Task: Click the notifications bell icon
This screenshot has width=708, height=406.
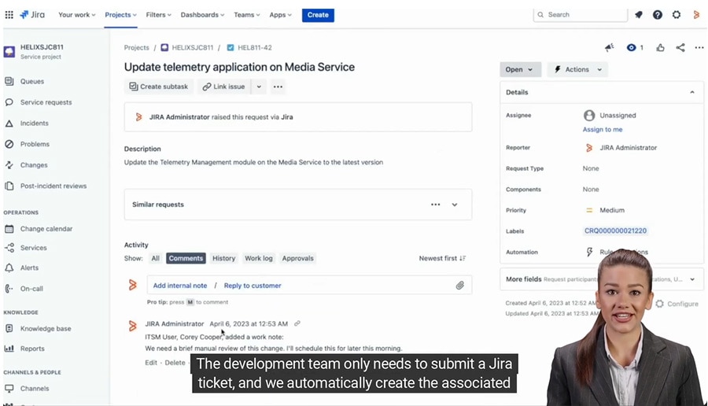Action: click(x=638, y=15)
